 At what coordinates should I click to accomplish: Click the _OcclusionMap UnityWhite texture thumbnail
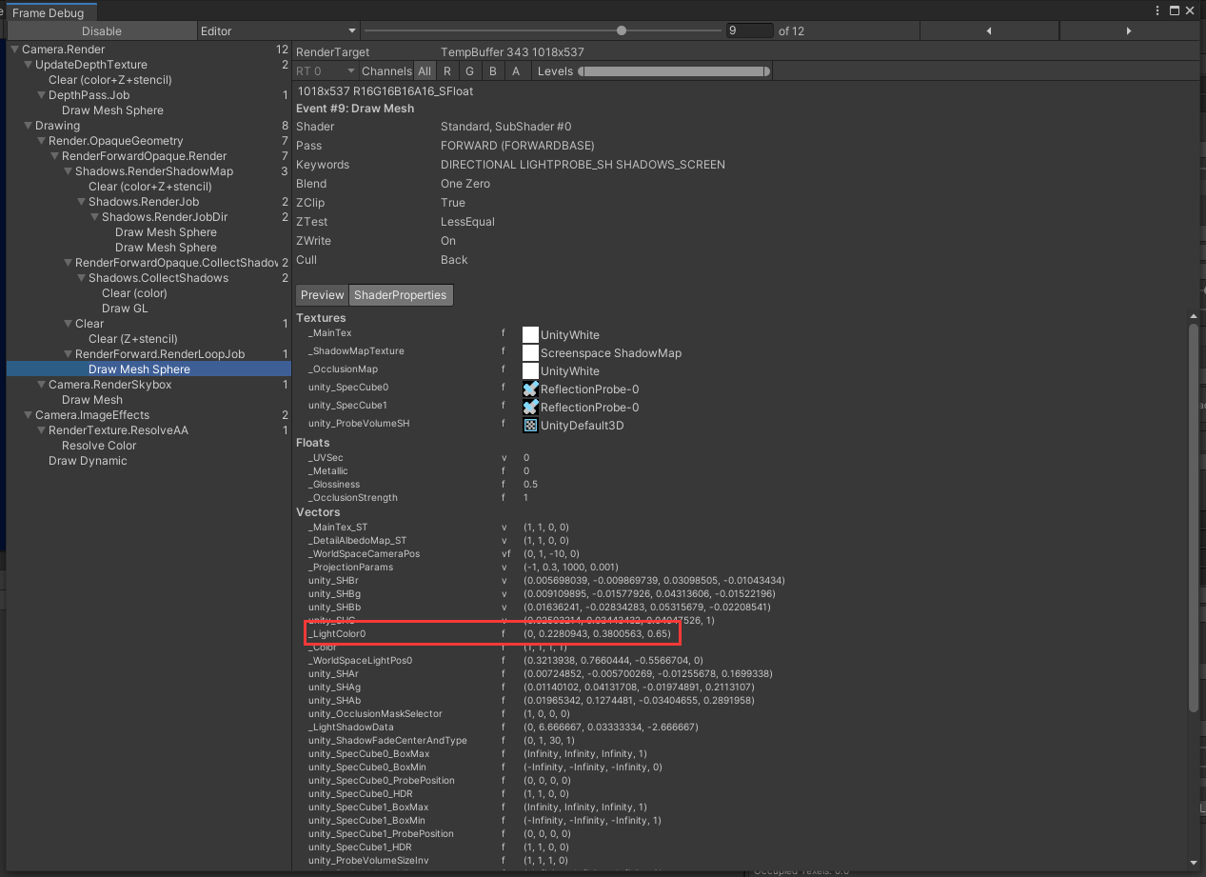tap(530, 370)
